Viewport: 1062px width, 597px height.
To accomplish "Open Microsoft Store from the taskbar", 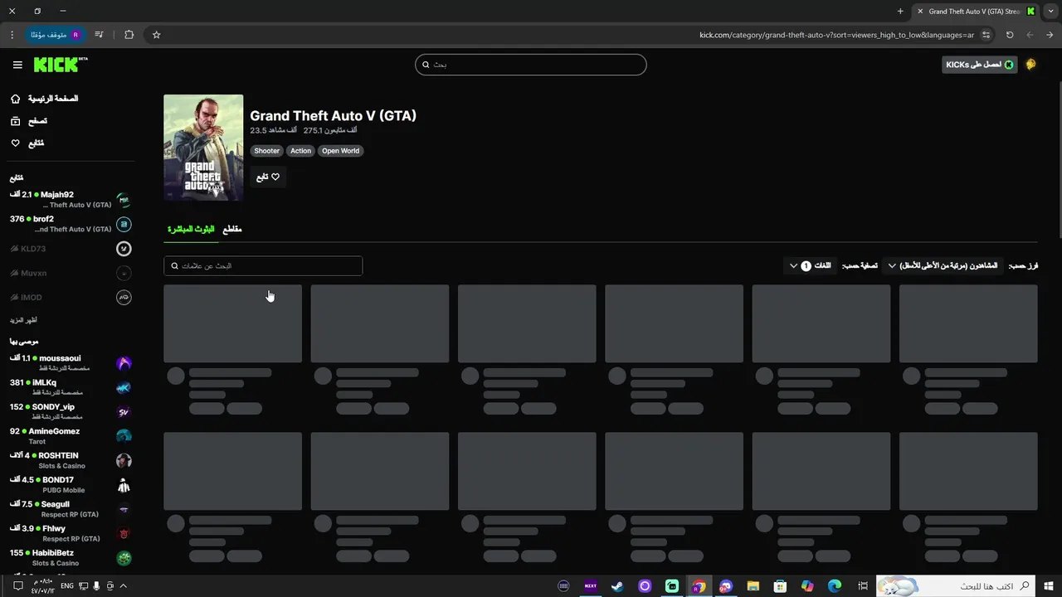I will 780,586.
